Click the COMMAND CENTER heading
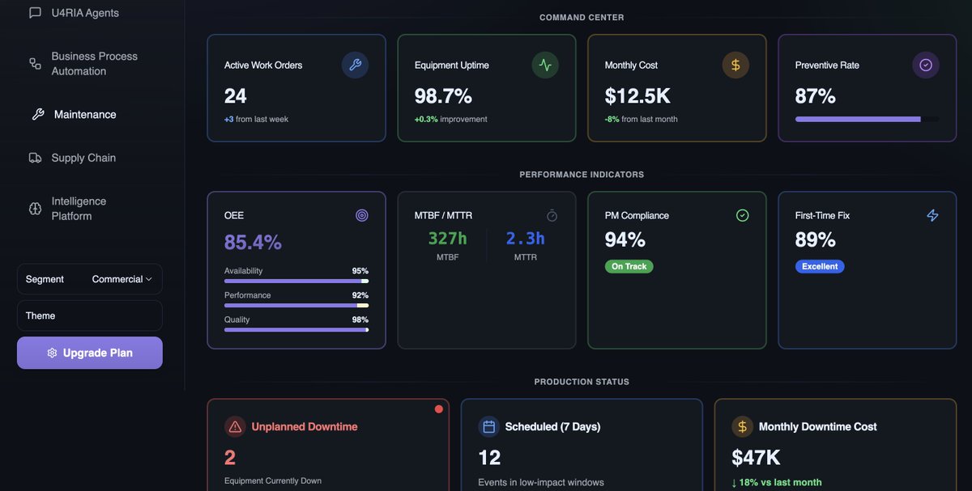Screen dimensions: 972x491 [582, 17]
